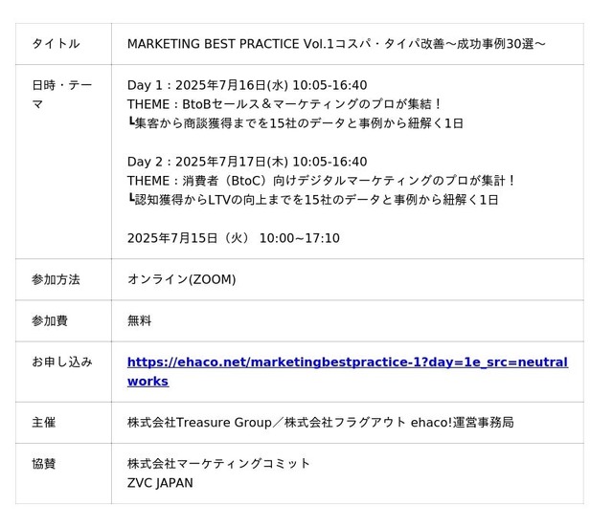Select the 消費者（BtoC）向け theme line

(x=322, y=181)
